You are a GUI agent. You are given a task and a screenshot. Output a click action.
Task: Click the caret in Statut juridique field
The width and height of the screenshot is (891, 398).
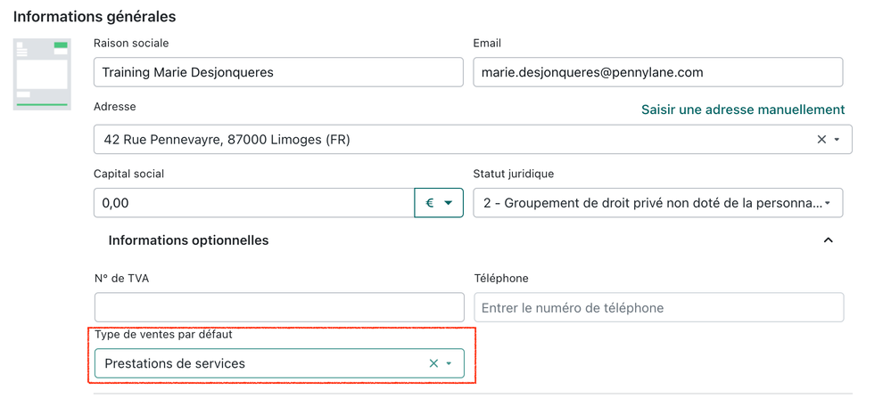pyautogui.click(x=828, y=203)
